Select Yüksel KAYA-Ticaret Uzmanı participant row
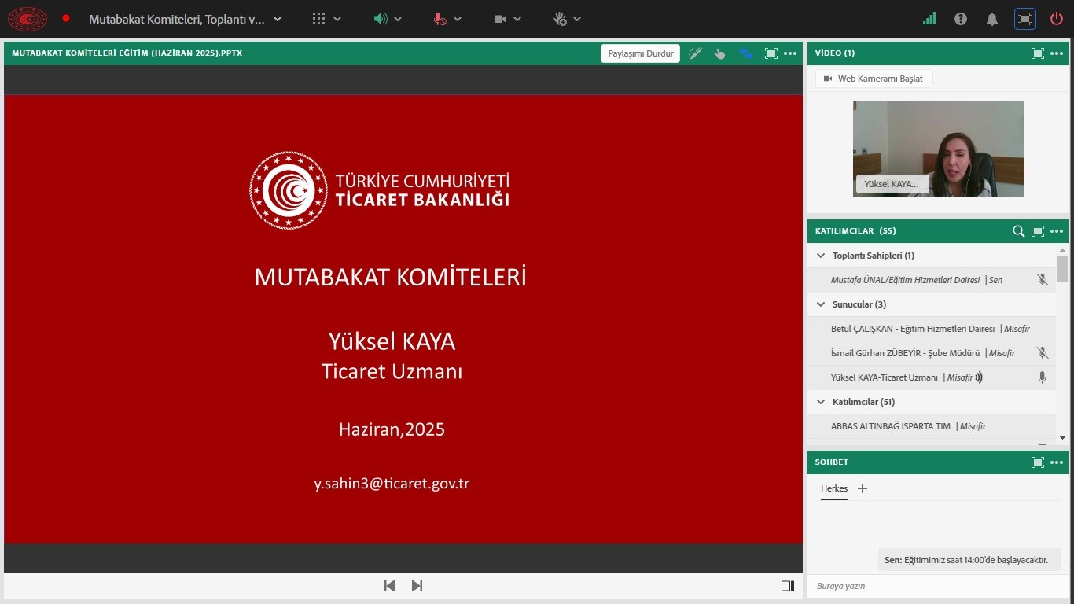The image size is (1074, 604). (x=932, y=377)
